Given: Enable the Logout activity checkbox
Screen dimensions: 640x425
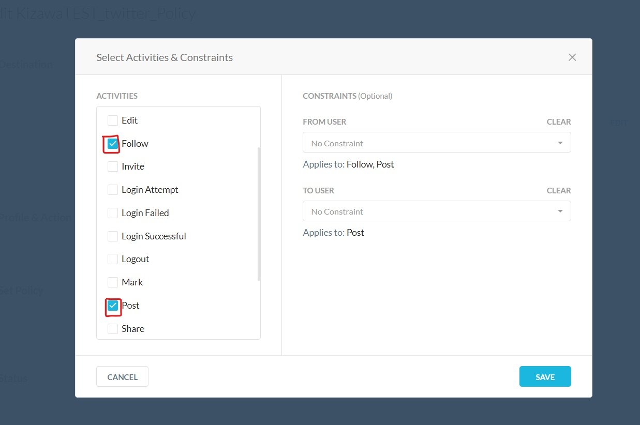Looking at the screenshot, I should click(113, 259).
